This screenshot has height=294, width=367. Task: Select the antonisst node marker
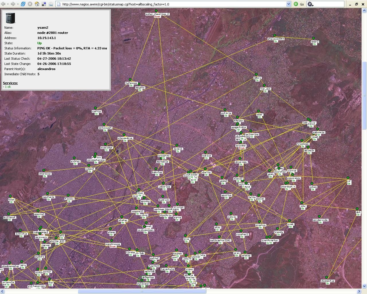pos(104,124)
